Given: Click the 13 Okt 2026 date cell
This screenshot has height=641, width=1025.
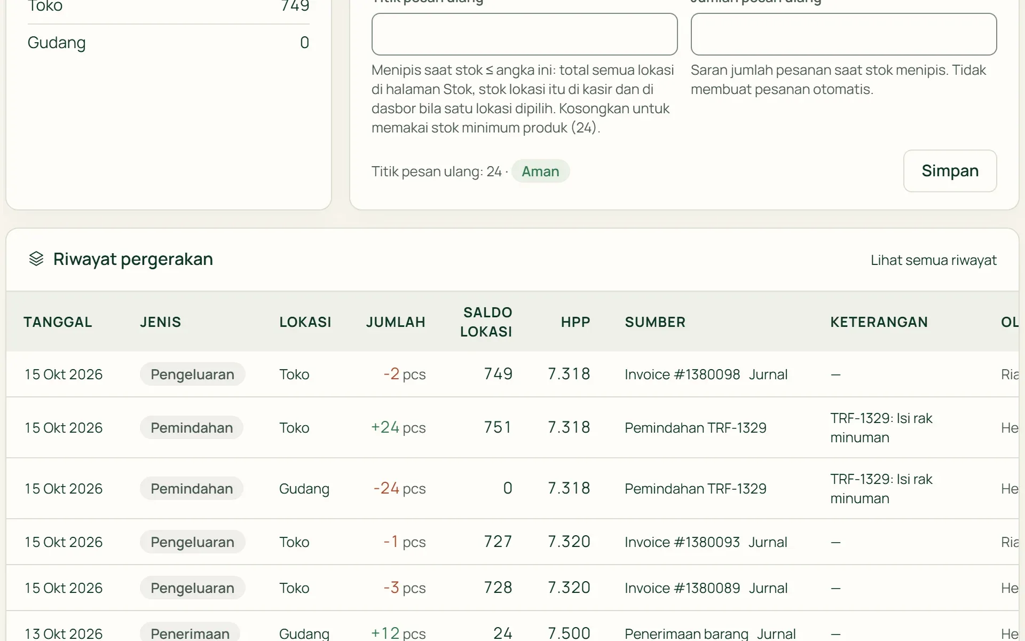Looking at the screenshot, I should 64,634.
